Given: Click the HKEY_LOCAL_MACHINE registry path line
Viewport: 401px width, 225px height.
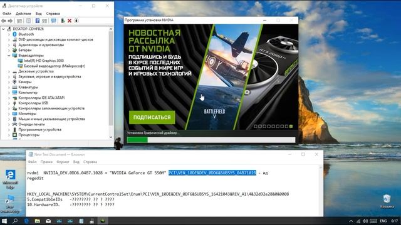Looking at the screenshot, I should pyautogui.click(x=158, y=194).
